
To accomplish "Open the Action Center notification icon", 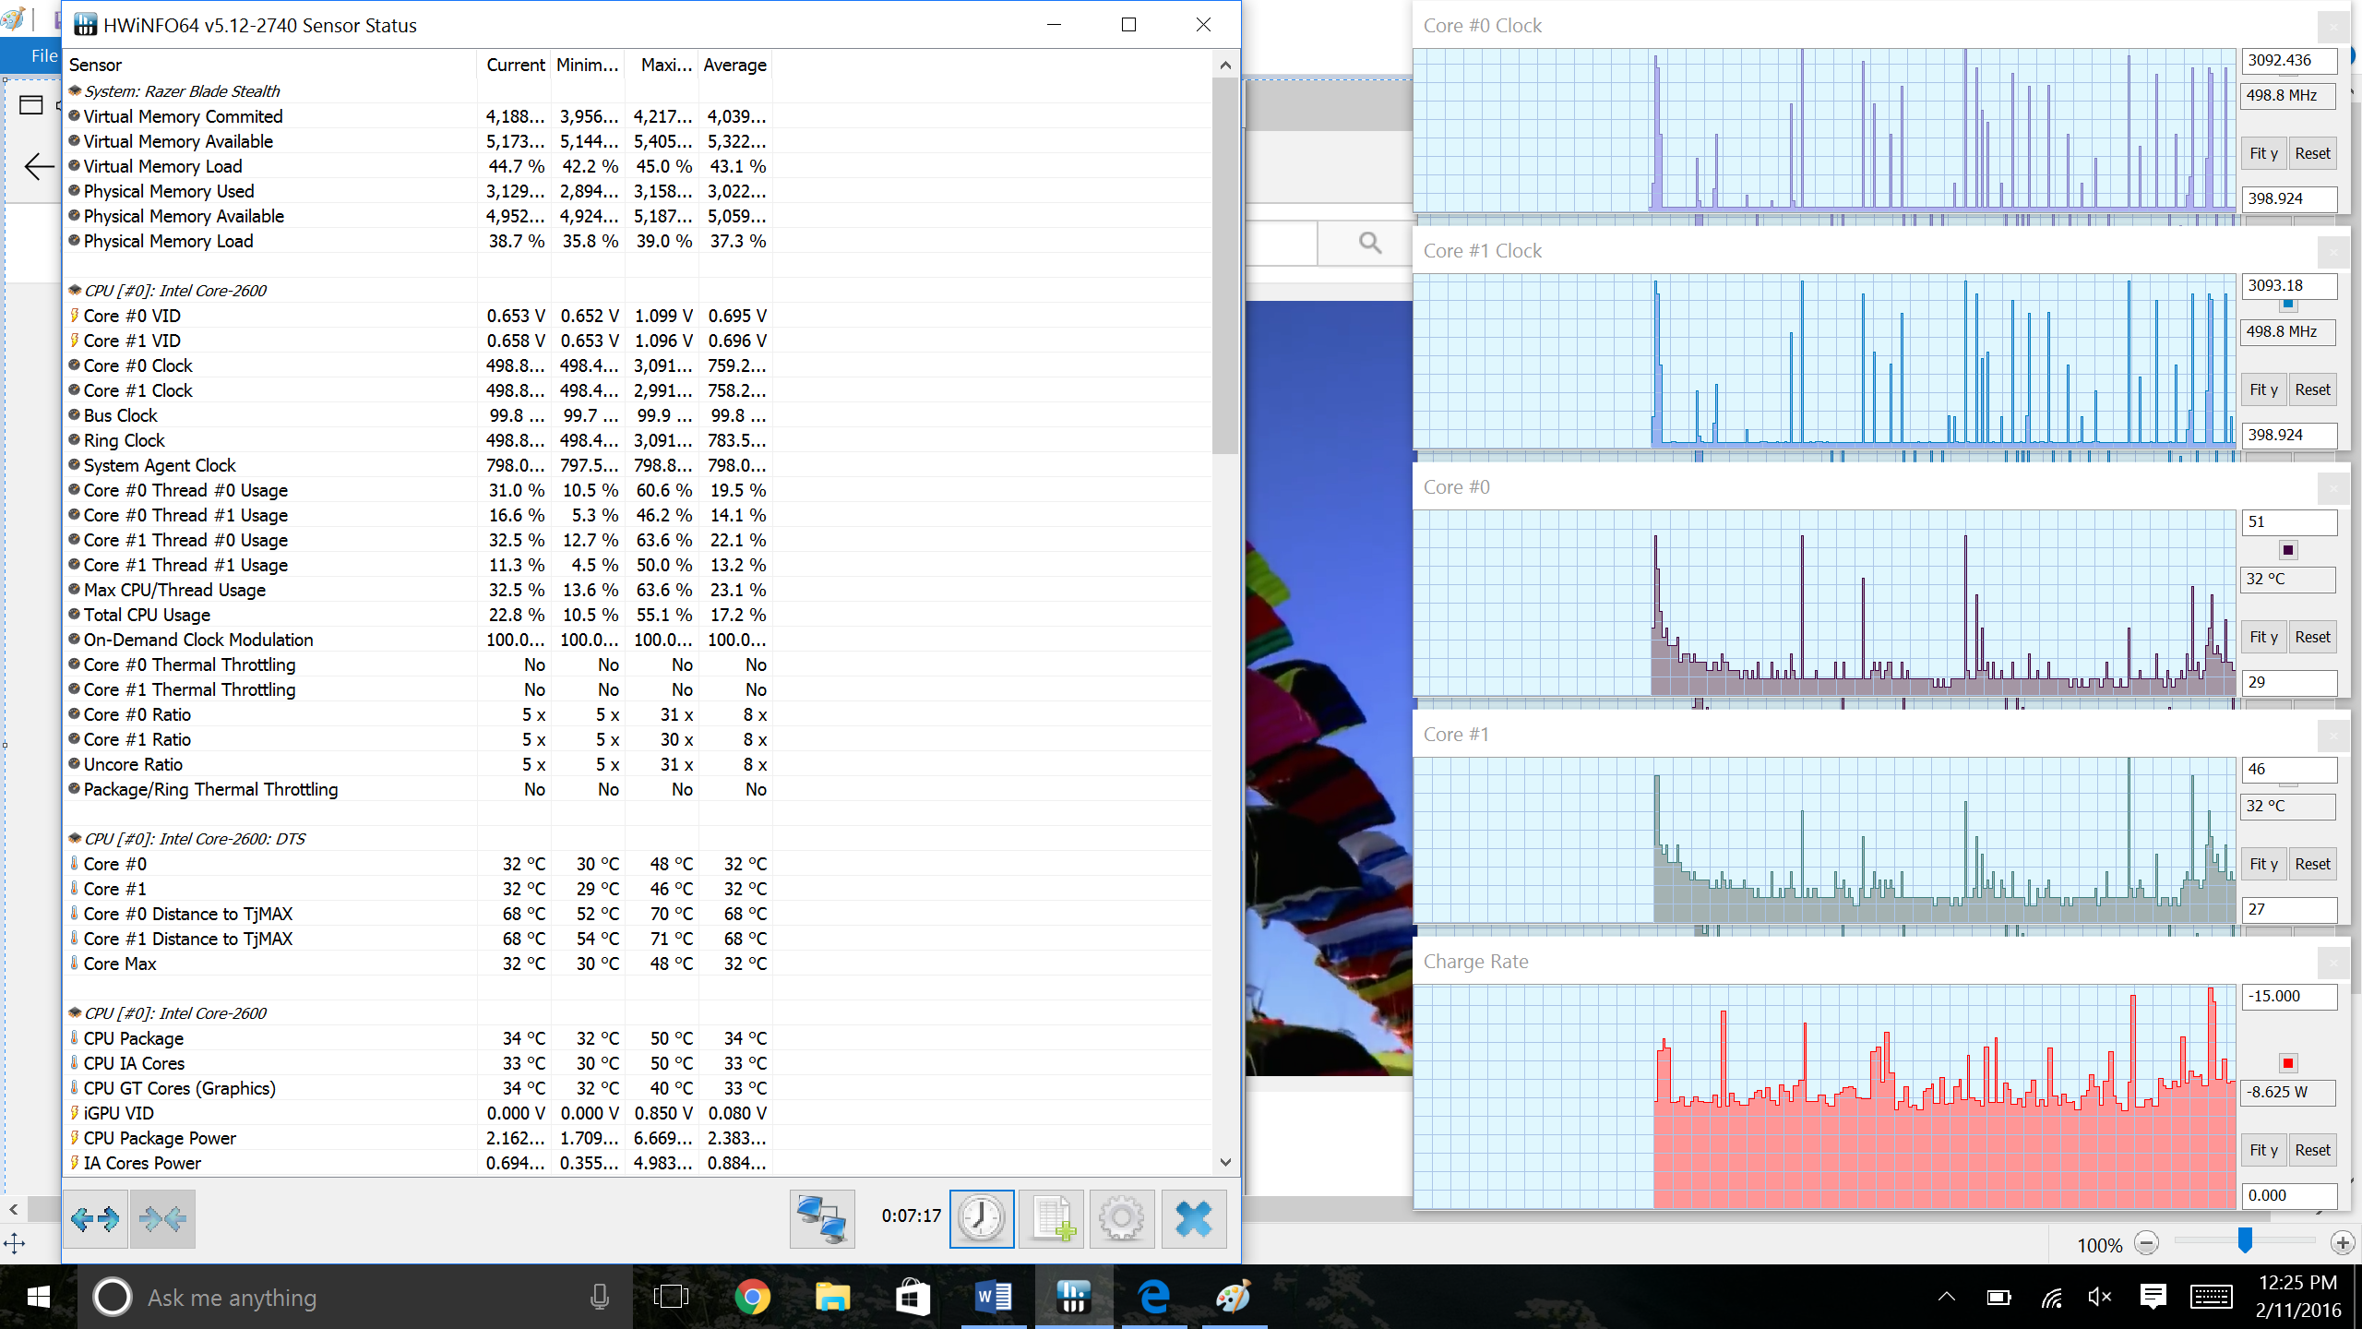I will [x=2153, y=1298].
